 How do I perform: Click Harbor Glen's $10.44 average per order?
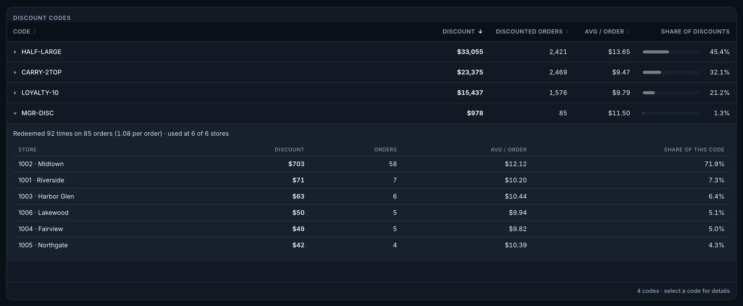(516, 197)
